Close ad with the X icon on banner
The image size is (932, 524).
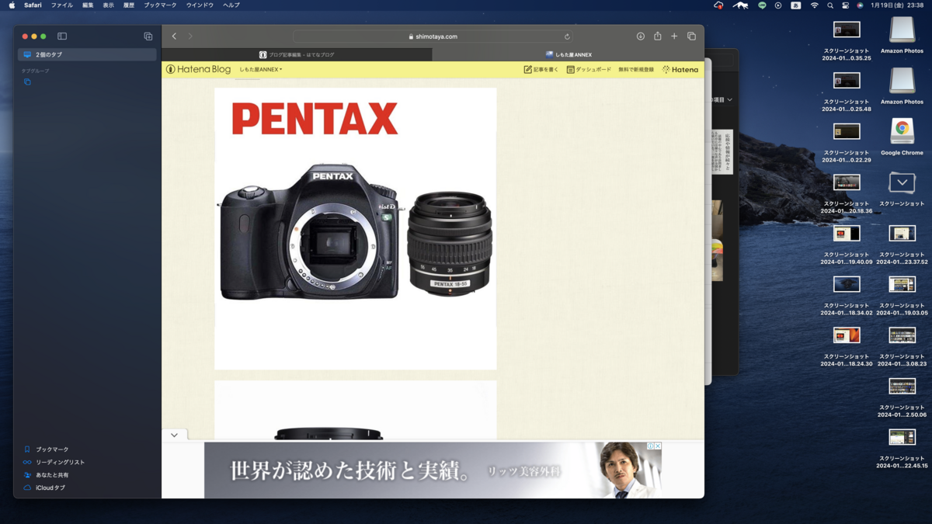pyautogui.click(x=658, y=446)
